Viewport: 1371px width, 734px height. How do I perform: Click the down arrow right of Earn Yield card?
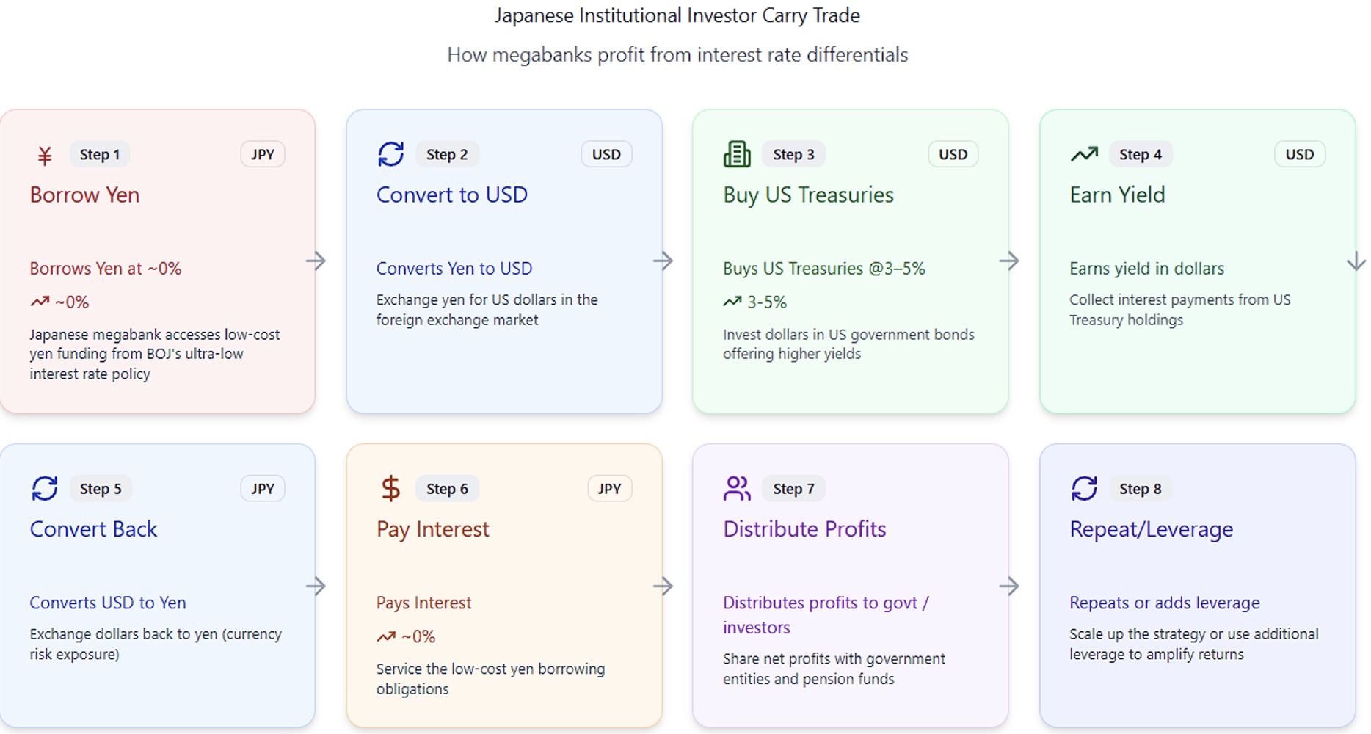tap(1356, 261)
